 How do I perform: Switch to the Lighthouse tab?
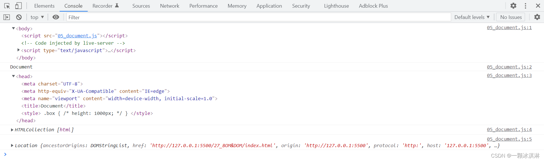(x=336, y=6)
